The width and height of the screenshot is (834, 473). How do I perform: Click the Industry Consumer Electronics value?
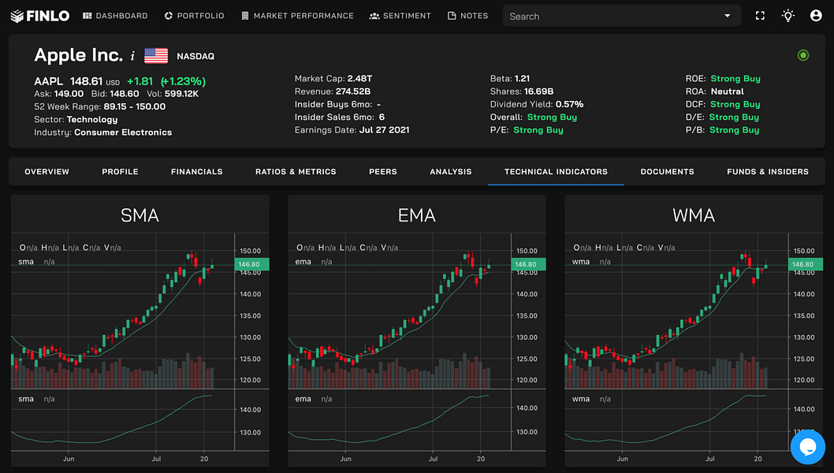pyautogui.click(x=123, y=132)
